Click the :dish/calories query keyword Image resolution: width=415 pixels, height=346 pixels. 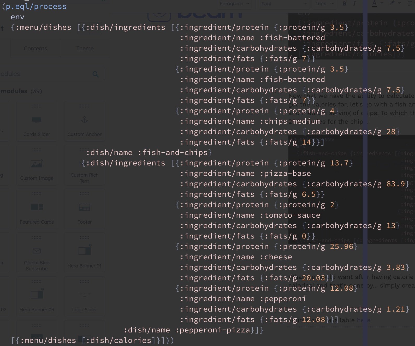[x=119, y=340]
